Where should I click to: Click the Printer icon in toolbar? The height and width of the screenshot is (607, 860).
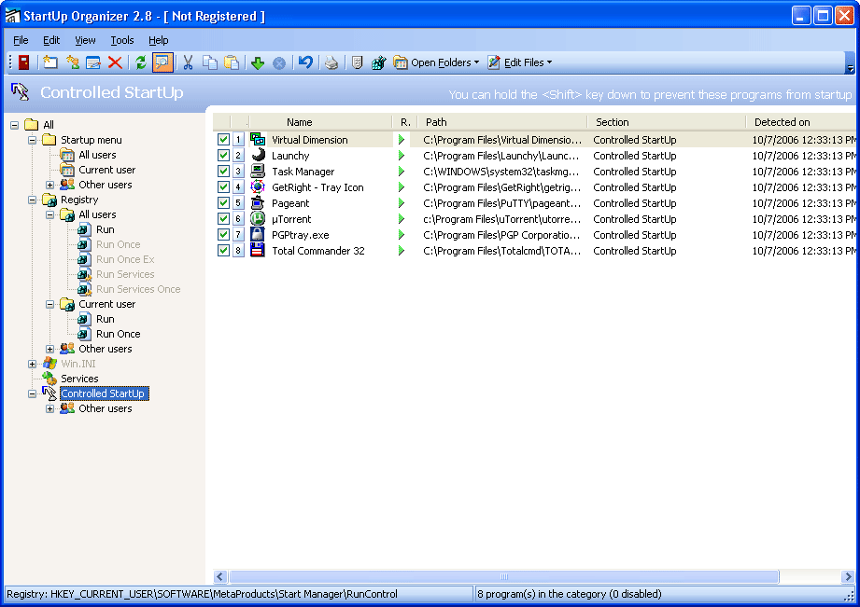331,63
